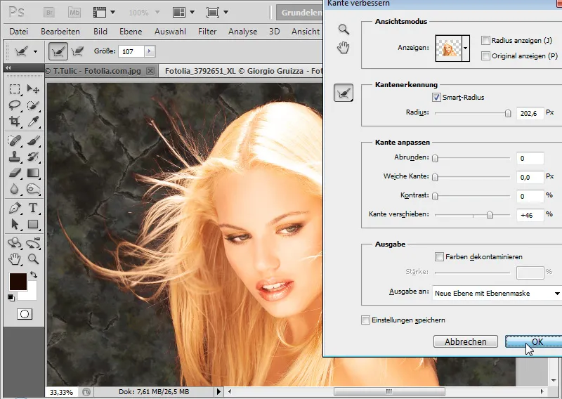Launch Adobe Bridge from application bar
This screenshot has width=562, height=399.
click(x=49, y=13)
